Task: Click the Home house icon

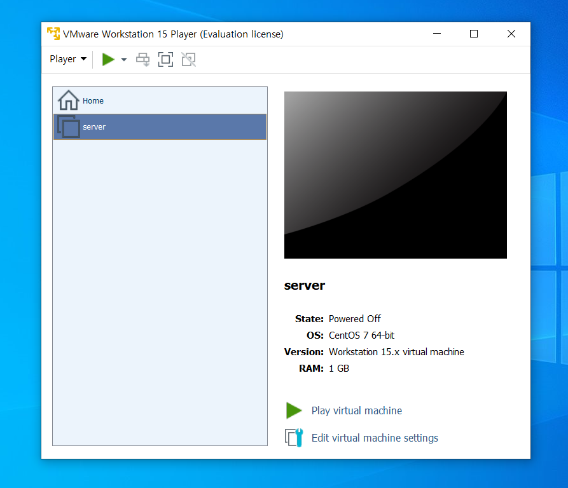Action: click(69, 100)
